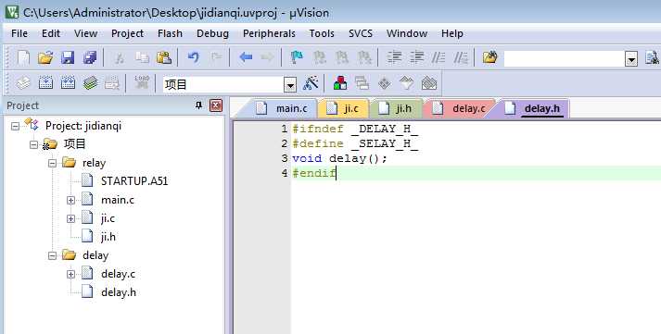Place cursor on the void delay(); line
Image resolution: width=661 pixels, height=334 pixels.
pyautogui.click(x=339, y=158)
